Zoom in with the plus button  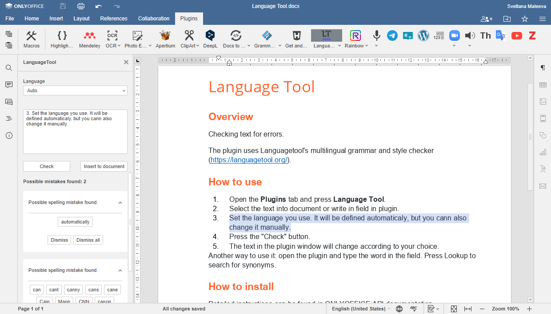point(529,309)
